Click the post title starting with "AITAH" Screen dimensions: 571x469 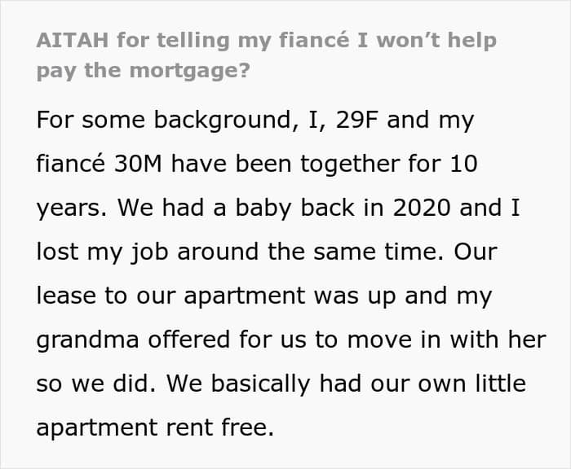coord(267,55)
